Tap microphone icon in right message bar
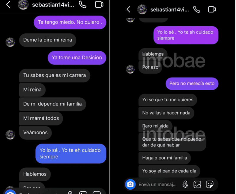This screenshot has height=194, width=236. (x=185, y=184)
